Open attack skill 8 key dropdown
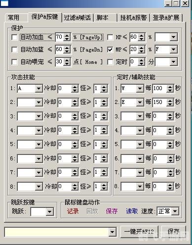 (x=39, y=187)
